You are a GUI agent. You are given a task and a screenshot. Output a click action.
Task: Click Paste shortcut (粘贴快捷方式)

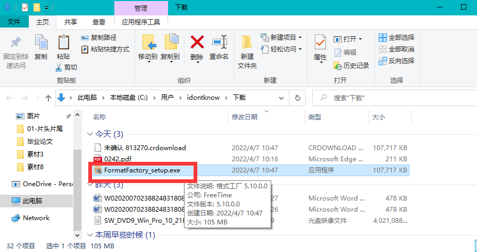pyautogui.click(x=105, y=49)
